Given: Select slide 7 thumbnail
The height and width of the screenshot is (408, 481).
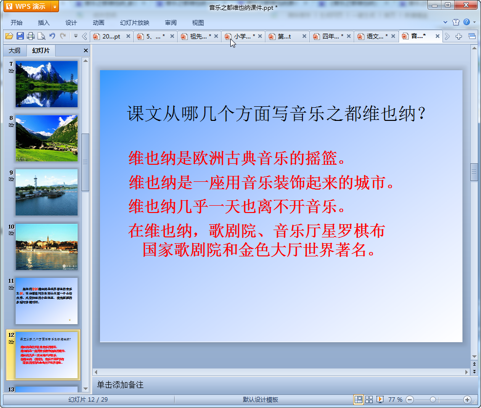Looking at the screenshot, I should tap(47, 84).
